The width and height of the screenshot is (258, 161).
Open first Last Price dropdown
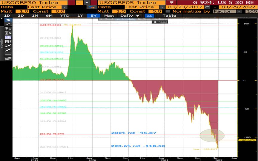pos(65,7)
